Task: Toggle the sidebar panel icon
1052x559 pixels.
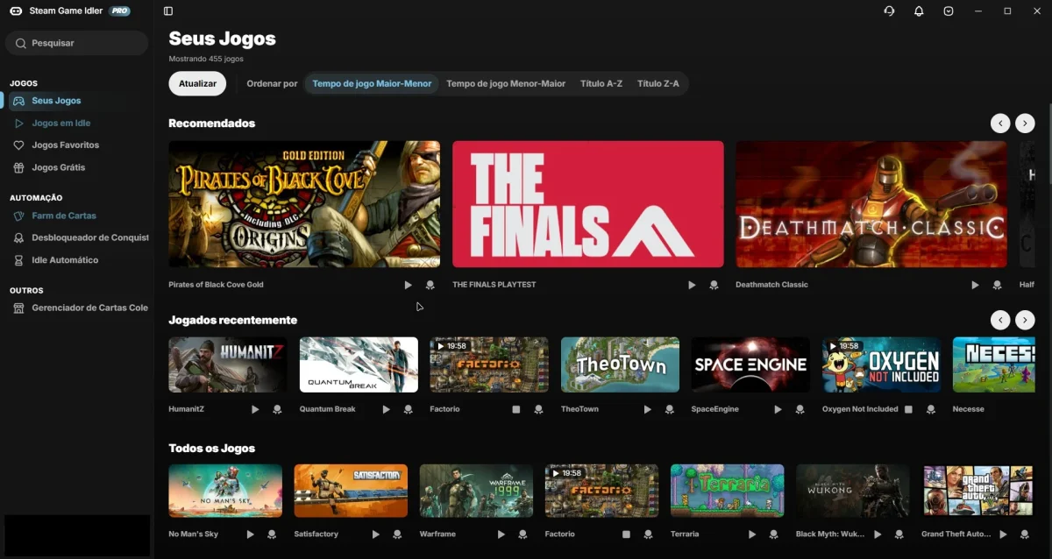Action: tap(168, 11)
